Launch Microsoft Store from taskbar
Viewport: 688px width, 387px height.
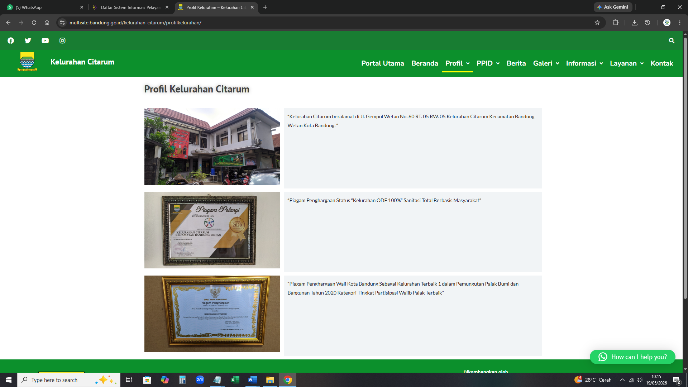pos(147,380)
